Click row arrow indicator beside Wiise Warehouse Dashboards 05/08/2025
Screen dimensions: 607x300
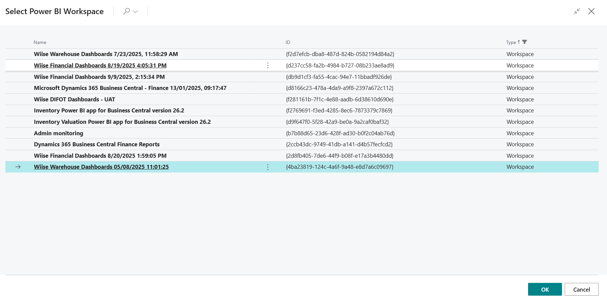click(x=18, y=167)
